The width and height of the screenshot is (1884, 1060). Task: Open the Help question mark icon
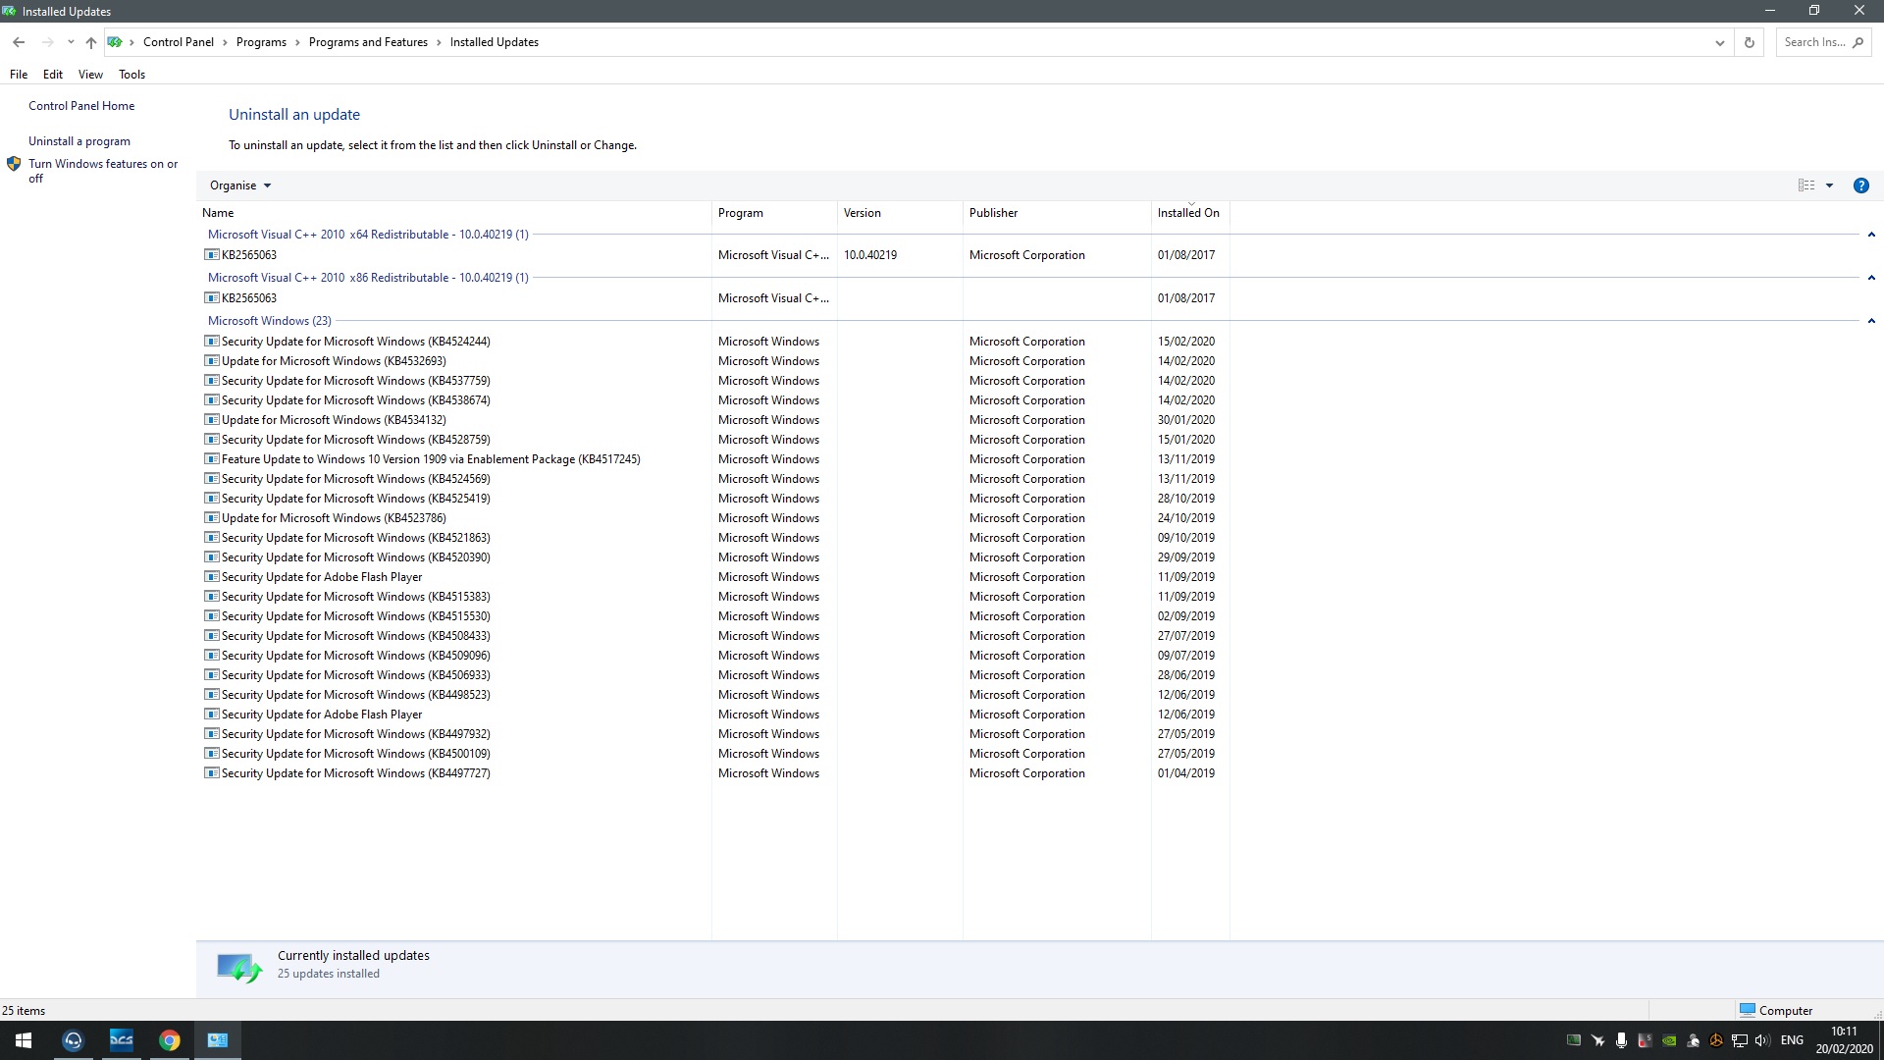tap(1860, 185)
